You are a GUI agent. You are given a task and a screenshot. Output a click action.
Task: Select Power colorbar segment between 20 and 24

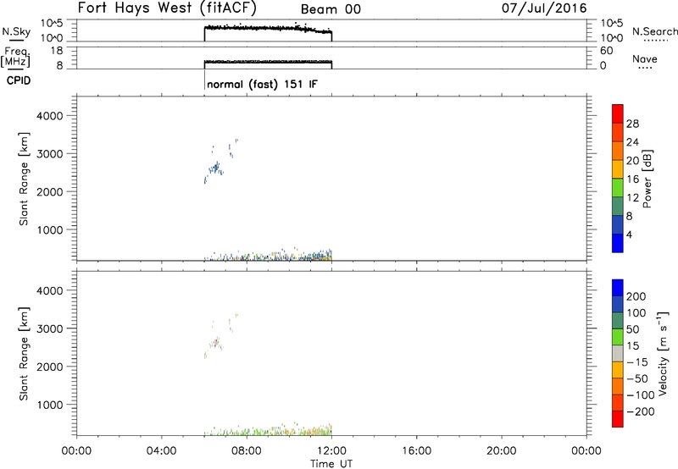point(618,152)
